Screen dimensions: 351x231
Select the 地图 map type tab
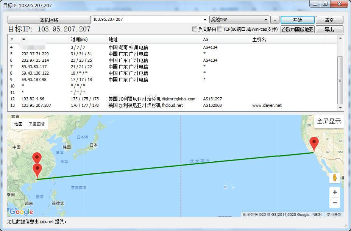pos(18,124)
